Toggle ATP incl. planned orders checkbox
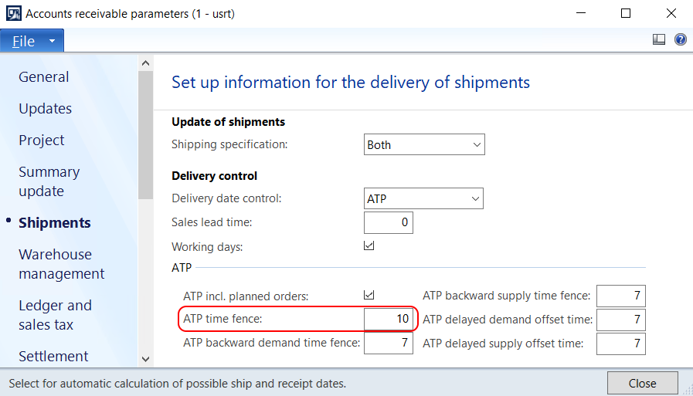Screen dimensions: 693x396 pos(369,295)
